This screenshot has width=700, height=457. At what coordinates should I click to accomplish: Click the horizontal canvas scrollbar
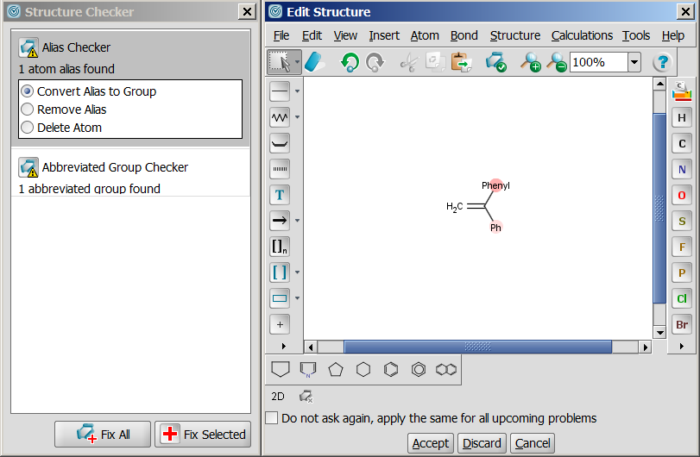point(477,347)
